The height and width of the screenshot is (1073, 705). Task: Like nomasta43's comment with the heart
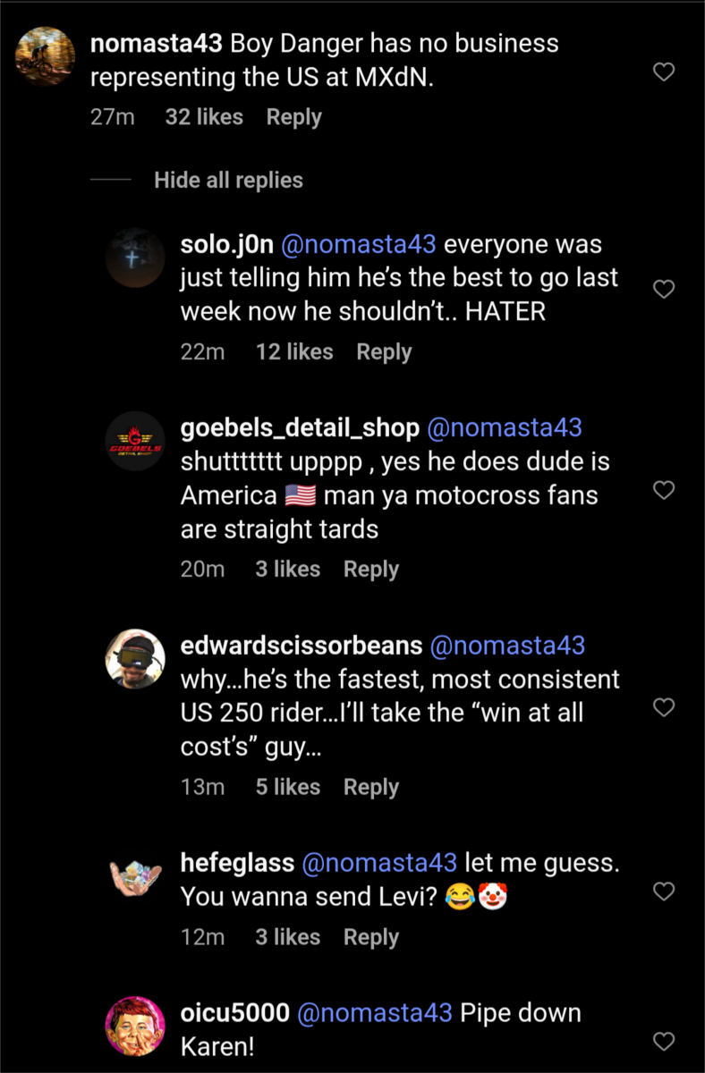pos(664,72)
